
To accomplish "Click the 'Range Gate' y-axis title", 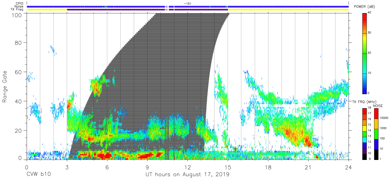I will pyautogui.click(x=5, y=87).
